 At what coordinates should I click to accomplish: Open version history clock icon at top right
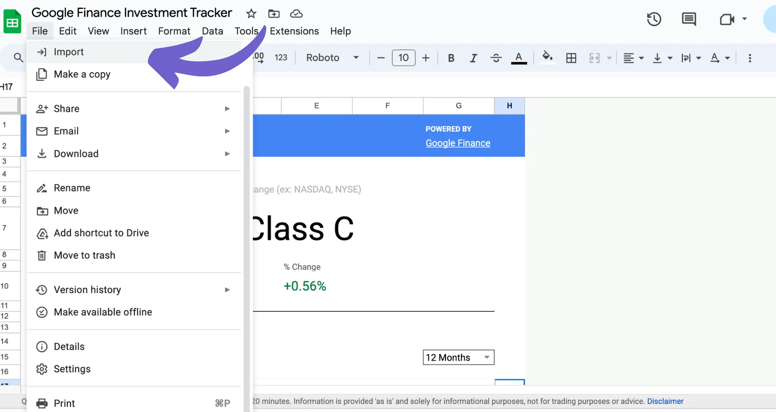[654, 19]
